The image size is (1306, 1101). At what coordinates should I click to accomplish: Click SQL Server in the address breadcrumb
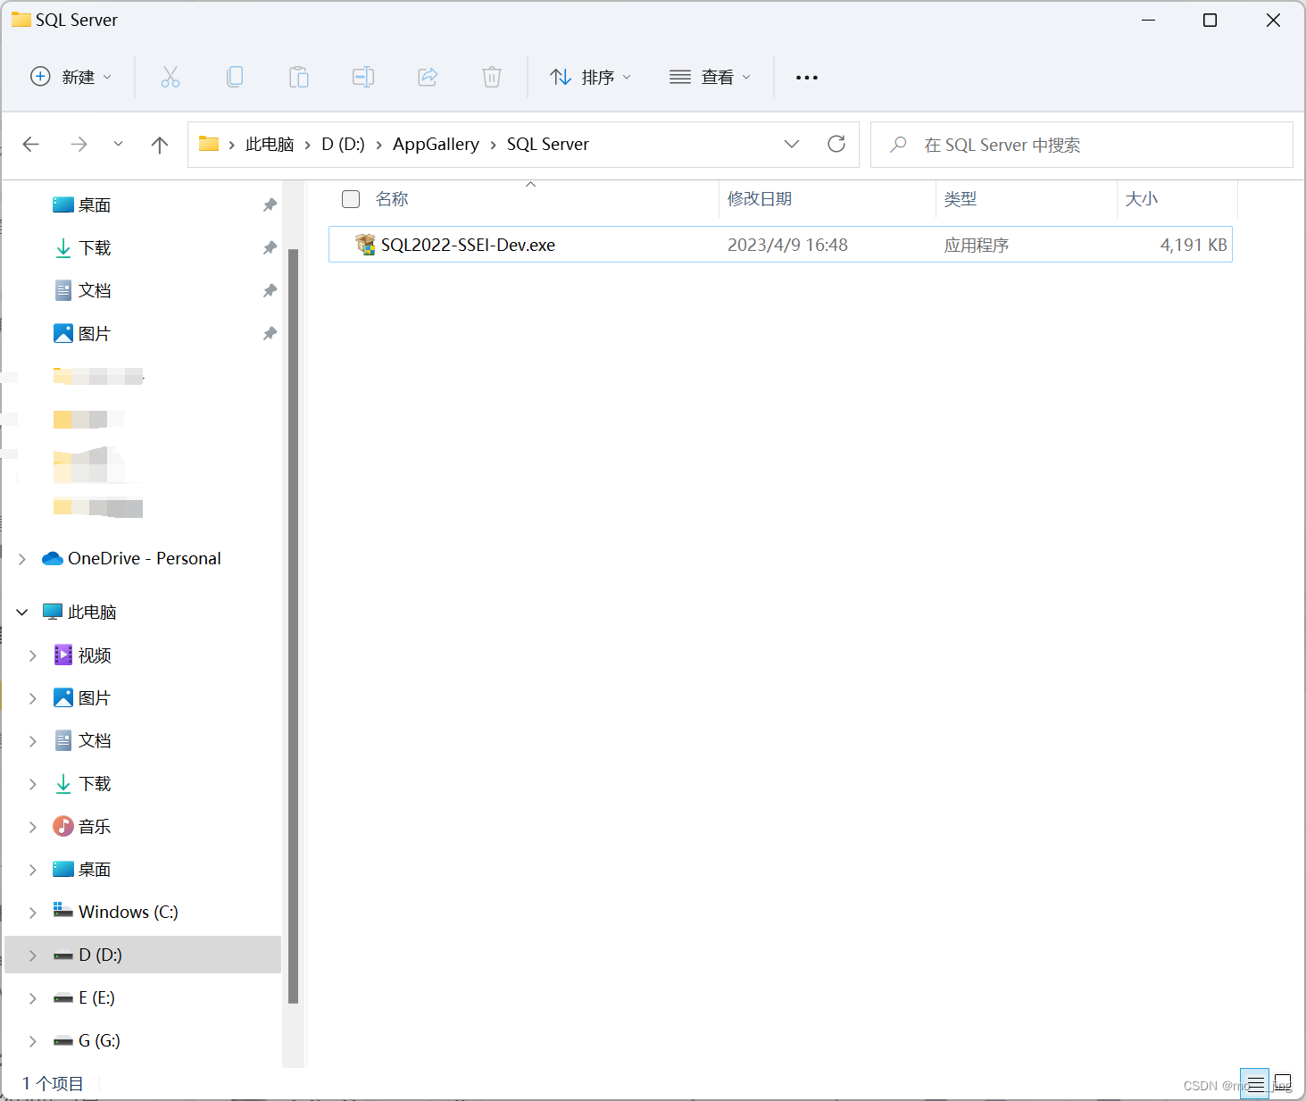coord(548,144)
